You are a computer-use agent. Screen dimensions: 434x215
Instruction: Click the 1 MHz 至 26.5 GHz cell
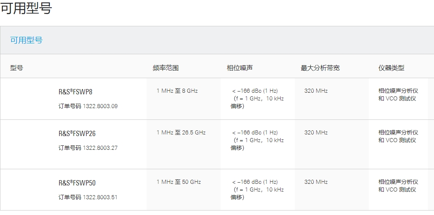pyautogui.click(x=181, y=132)
